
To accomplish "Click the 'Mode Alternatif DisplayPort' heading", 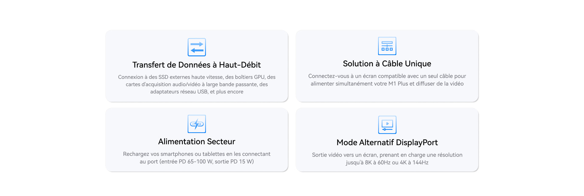I will click(387, 142).
